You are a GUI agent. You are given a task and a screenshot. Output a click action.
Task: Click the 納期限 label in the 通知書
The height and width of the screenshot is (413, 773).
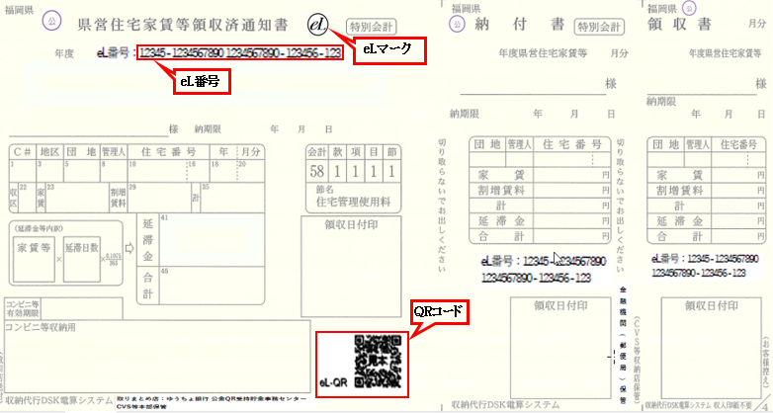[208, 129]
